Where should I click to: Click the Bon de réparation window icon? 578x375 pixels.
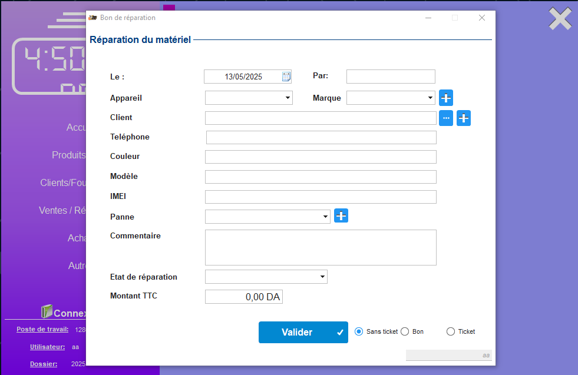93,18
